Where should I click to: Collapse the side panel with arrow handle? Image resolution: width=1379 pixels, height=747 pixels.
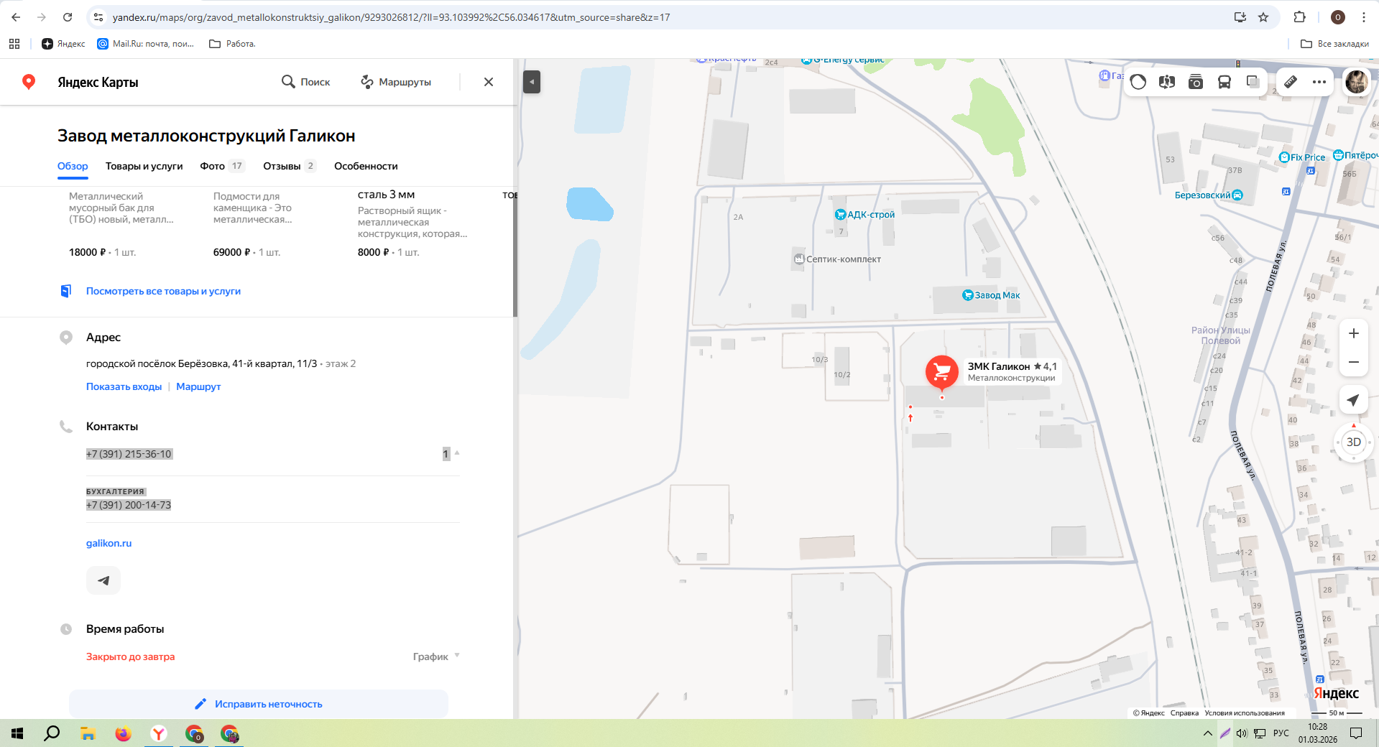click(x=532, y=82)
